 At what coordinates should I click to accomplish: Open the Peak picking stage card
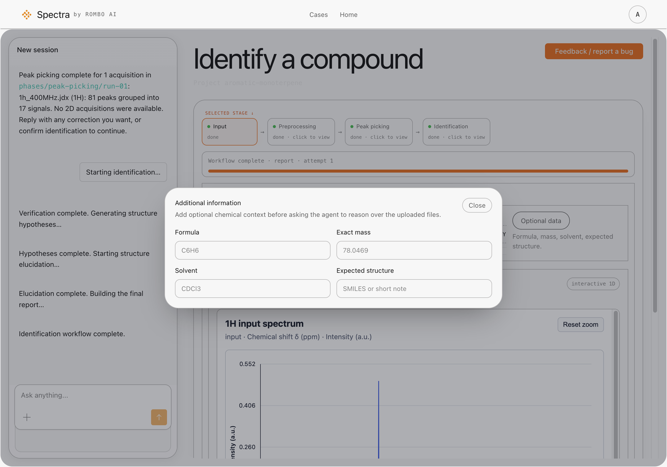pos(379,132)
